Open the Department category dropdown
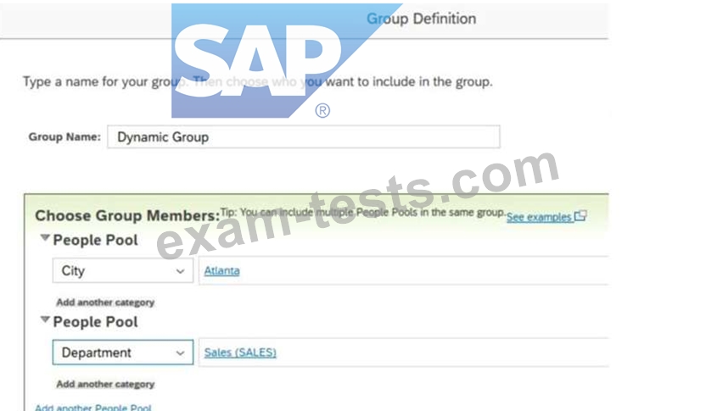The height and width of the screenshot is (411, 717). (122, 353)
